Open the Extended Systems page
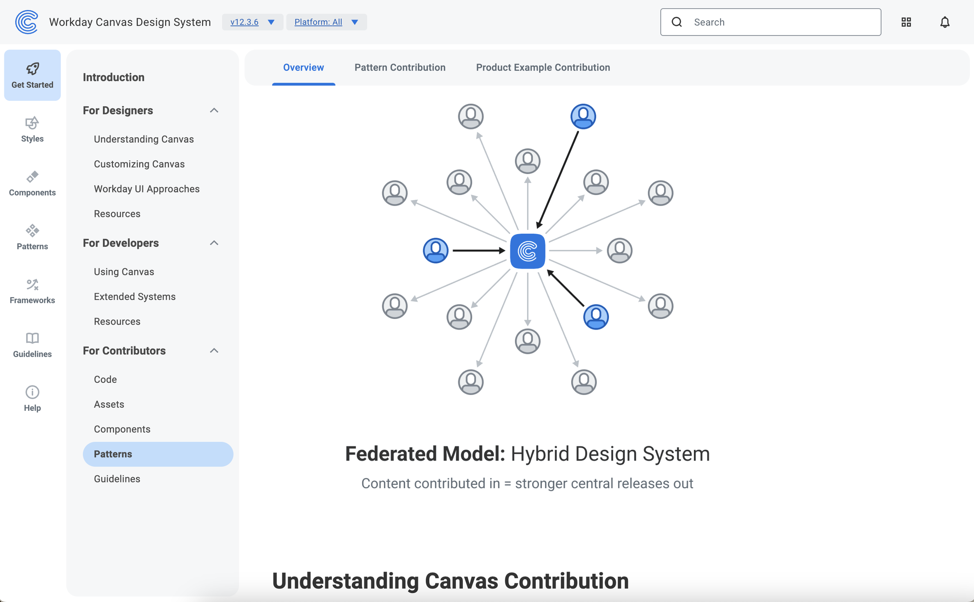 point(134,297)
